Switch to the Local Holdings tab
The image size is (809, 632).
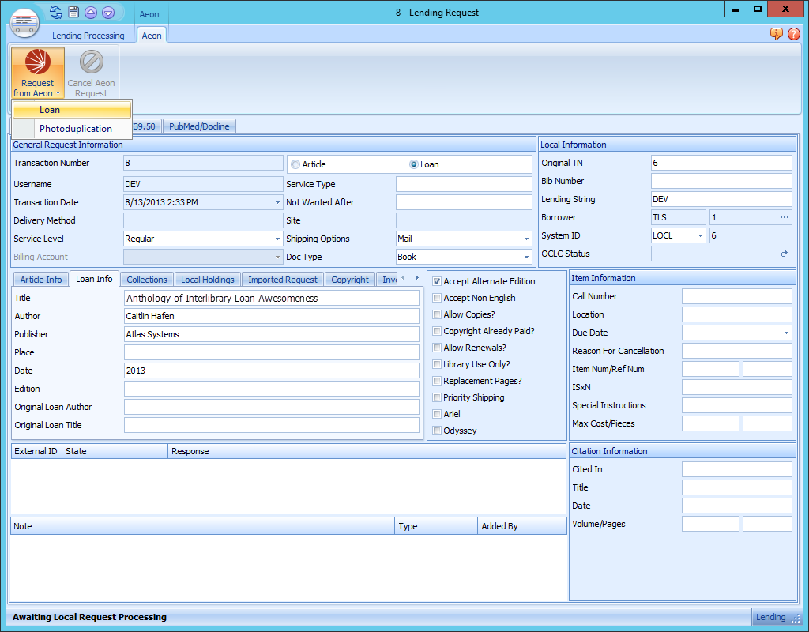207,280
